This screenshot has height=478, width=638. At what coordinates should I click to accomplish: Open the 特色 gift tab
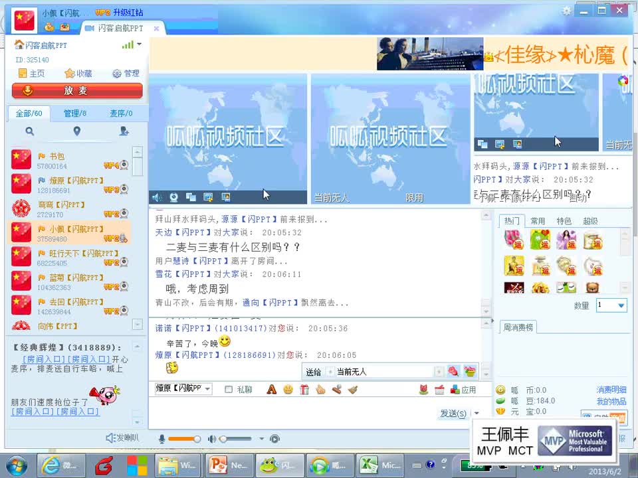click(564, 220)
